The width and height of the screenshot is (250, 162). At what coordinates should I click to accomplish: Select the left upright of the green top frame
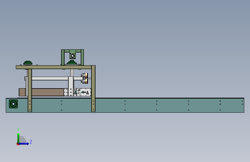click(x=63, y=57)
